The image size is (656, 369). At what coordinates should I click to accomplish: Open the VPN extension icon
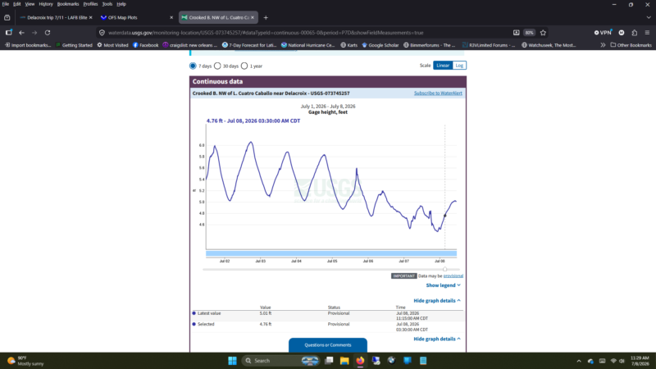[x=603, y=33]
